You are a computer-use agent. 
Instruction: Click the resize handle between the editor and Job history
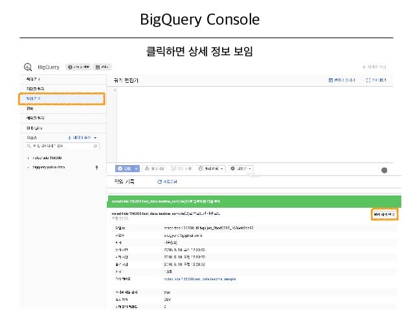254,175
